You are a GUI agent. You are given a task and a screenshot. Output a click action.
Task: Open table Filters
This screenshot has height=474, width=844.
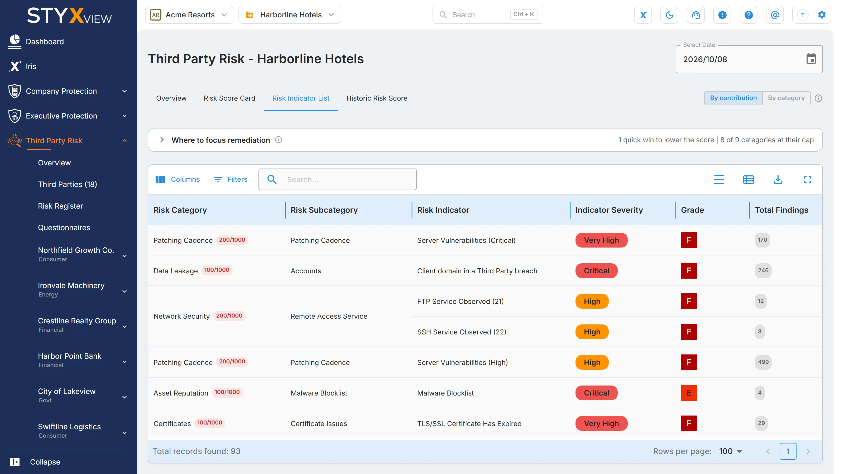(231, 179)
